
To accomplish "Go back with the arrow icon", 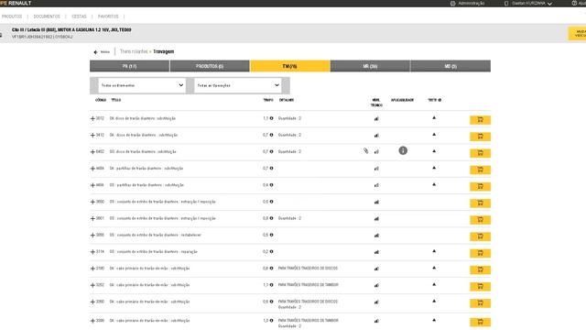I will tap(95, 52).
